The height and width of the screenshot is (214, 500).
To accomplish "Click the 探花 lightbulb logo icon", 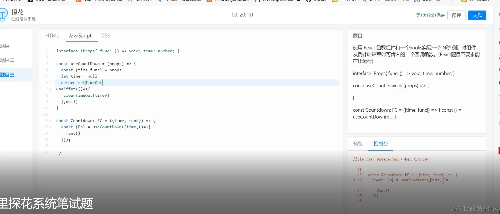I will [x=3, y=15].
